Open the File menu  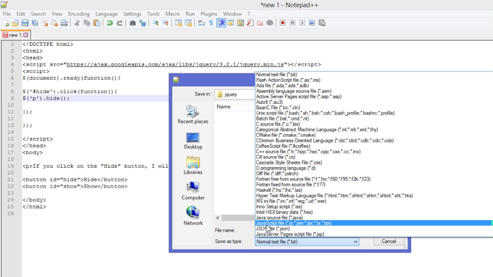click(x=7, y=14)
